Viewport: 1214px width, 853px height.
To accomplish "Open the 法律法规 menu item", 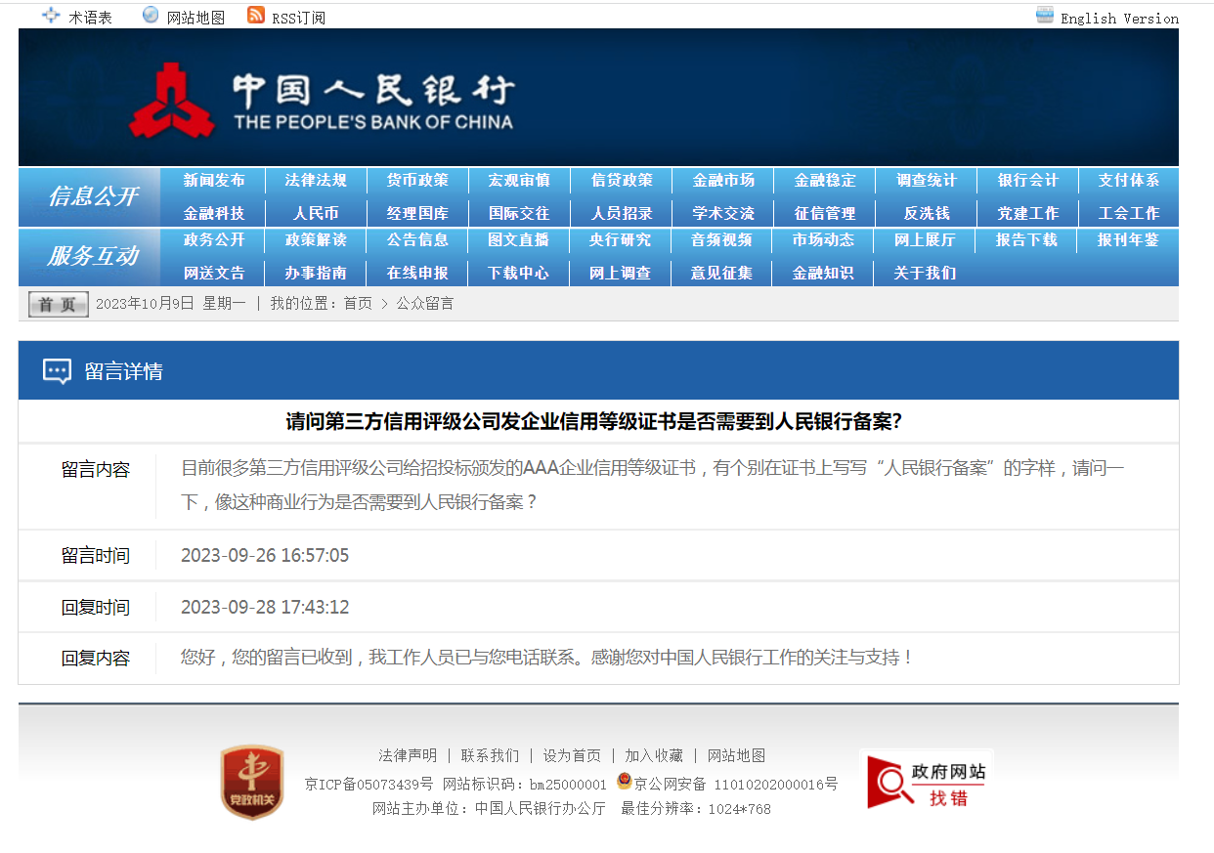I will click(316, 181).
